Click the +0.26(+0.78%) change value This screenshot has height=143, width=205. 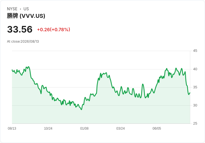(53, 30)
